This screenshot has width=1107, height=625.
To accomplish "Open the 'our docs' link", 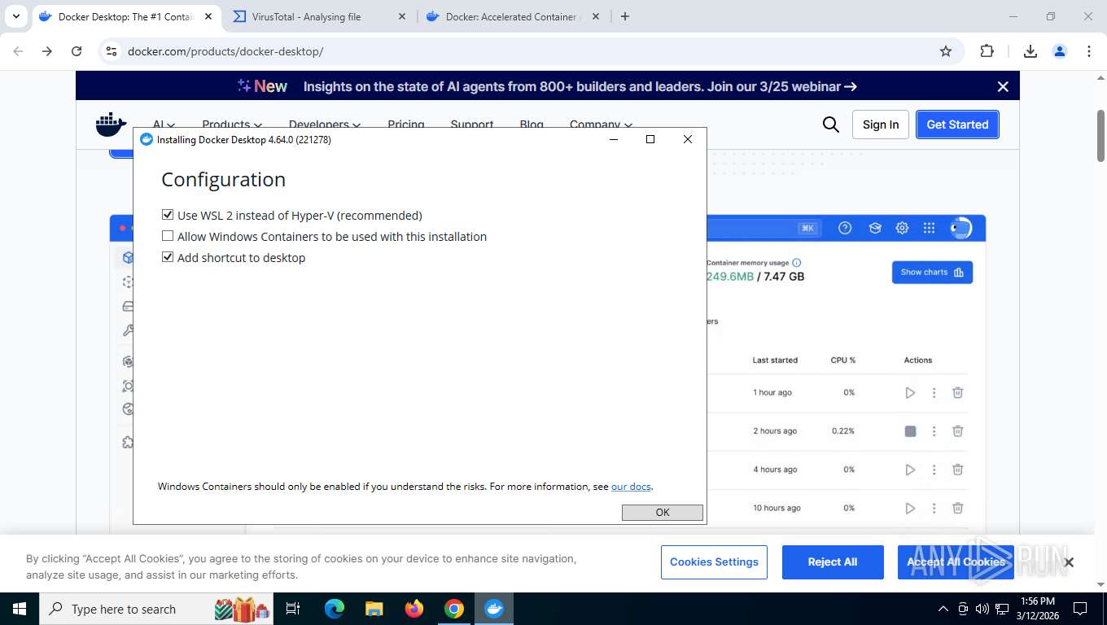I will [x=631, y=487].
